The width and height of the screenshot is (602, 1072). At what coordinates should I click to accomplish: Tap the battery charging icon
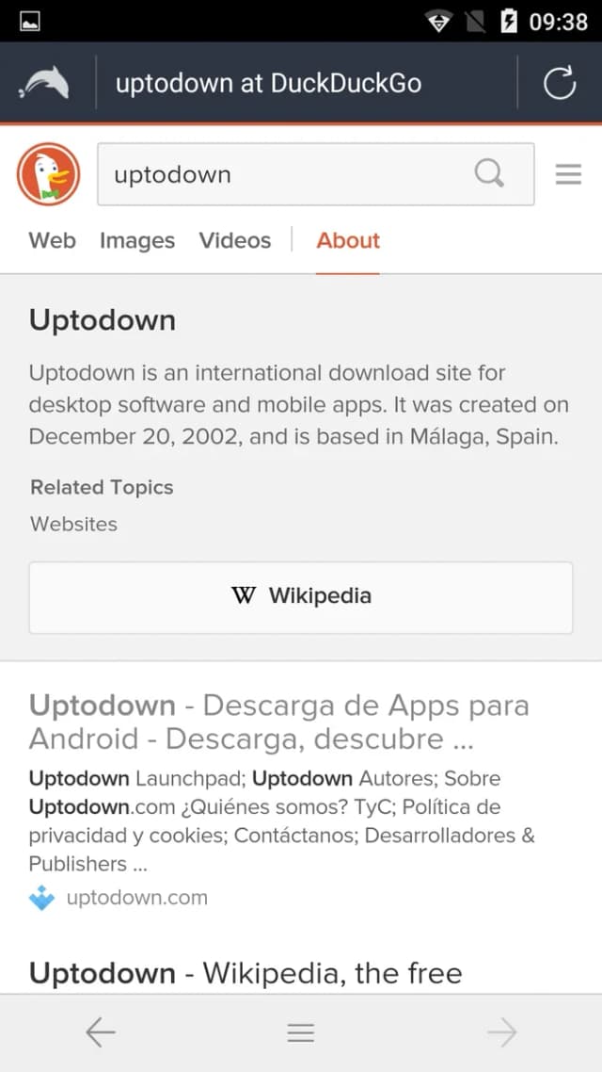point(509,21)
